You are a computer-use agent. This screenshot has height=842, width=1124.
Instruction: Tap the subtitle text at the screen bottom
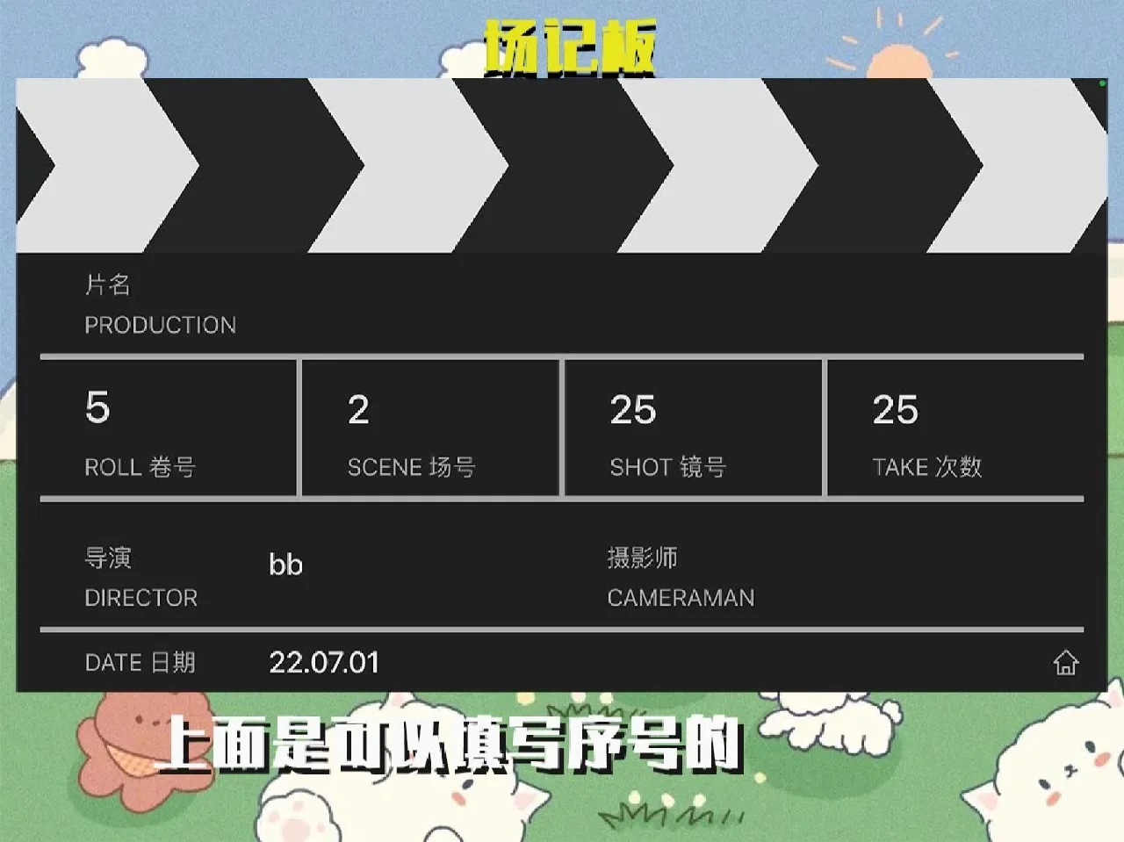tap(457, 751)
